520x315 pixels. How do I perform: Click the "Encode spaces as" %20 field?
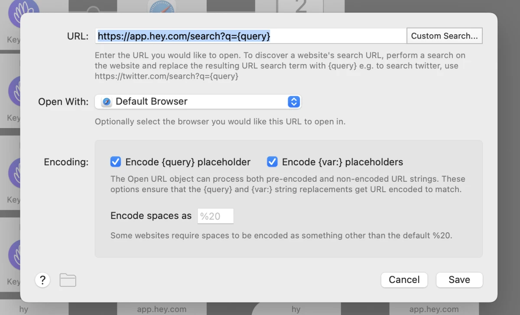[x=215, y=215]
